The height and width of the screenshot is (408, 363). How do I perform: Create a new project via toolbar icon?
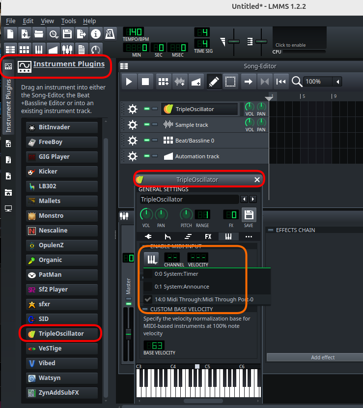pos(10,34)
